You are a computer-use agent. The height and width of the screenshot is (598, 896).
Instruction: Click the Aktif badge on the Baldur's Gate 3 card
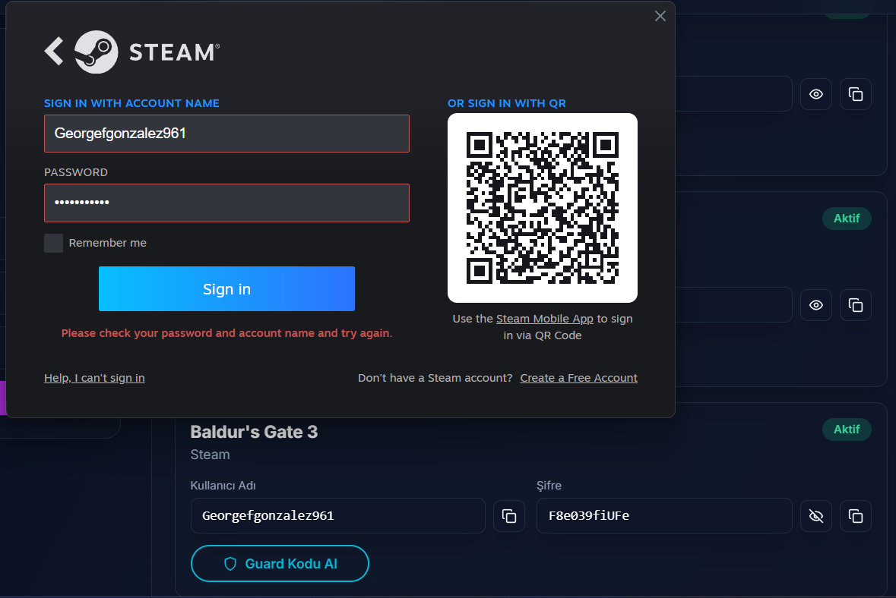[847, 429]
